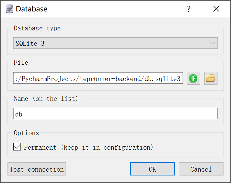Click the 'Permanent (keep it in configuration)' label
The width and height of the screenshot is (231, 183).
88,147
